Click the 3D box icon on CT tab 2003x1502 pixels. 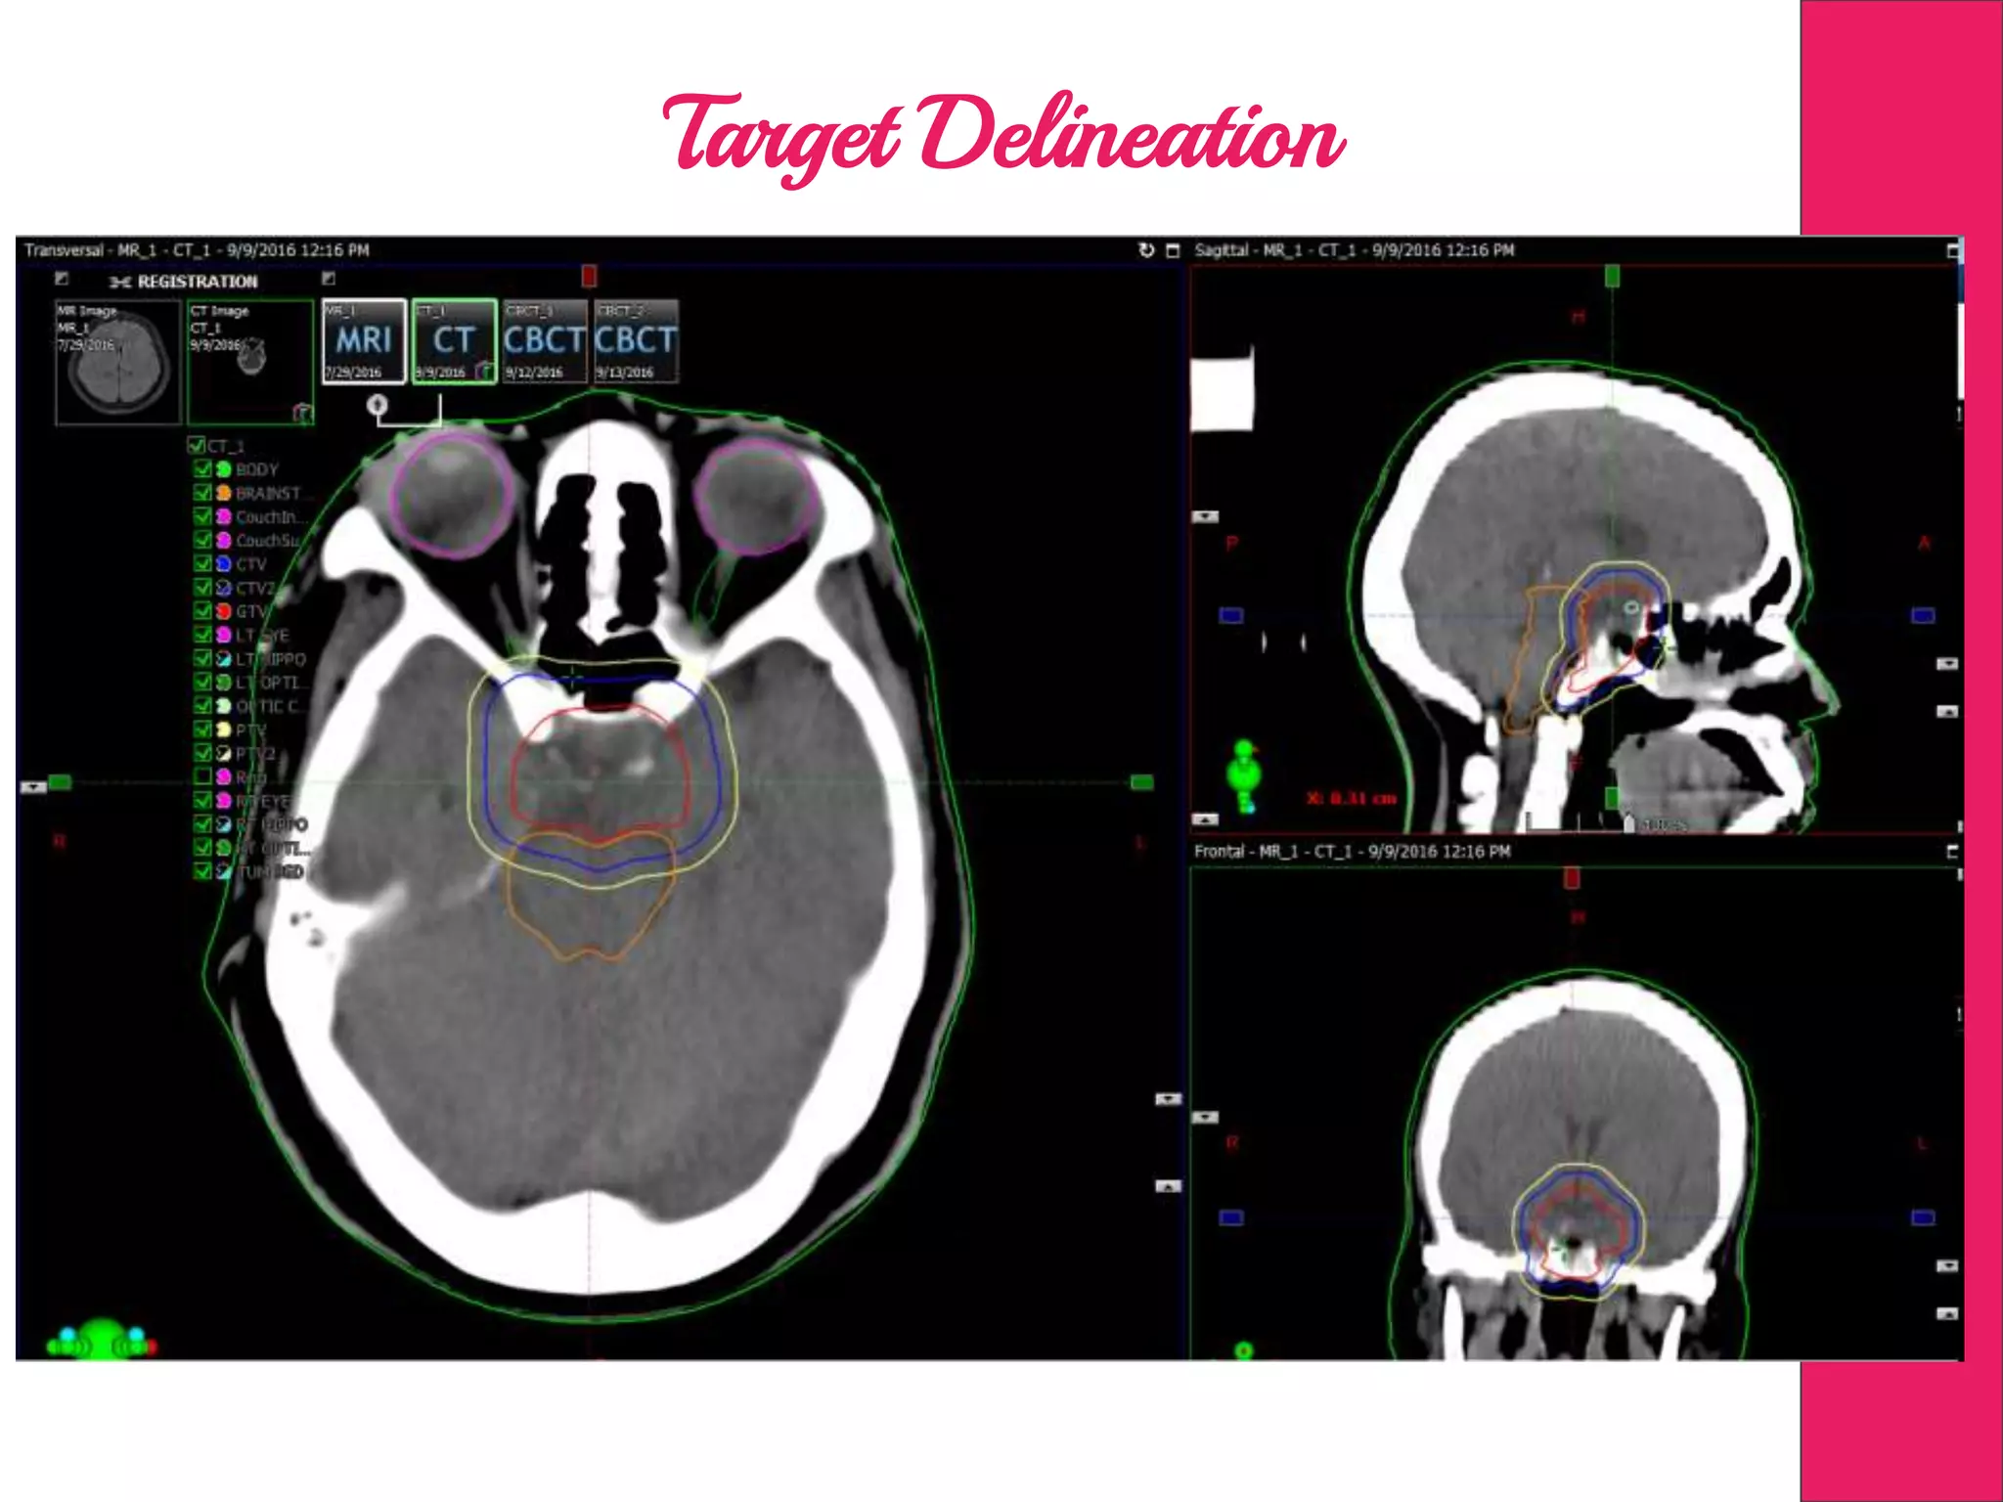click(484, 371)
